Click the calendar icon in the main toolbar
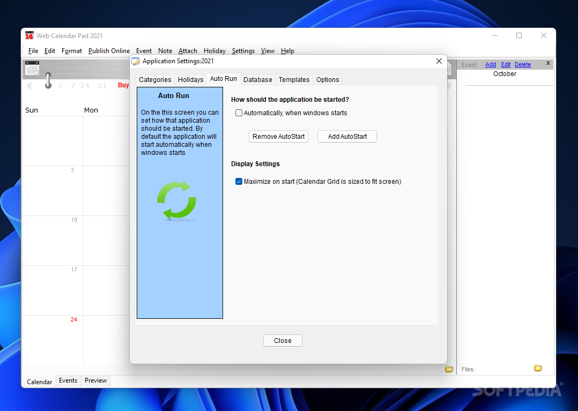 (32, 68)
